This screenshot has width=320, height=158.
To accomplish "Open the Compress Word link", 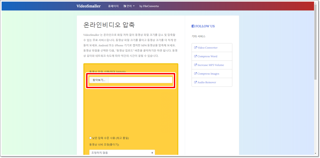I will 207,56.
